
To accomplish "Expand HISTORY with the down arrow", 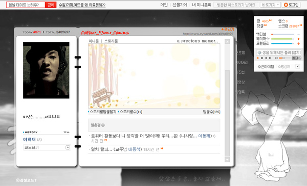I will [x=65, y=132].
